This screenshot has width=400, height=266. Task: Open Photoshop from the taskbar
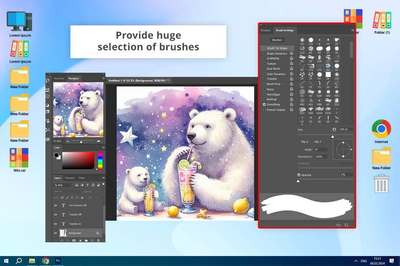click(x=58, y=261)
